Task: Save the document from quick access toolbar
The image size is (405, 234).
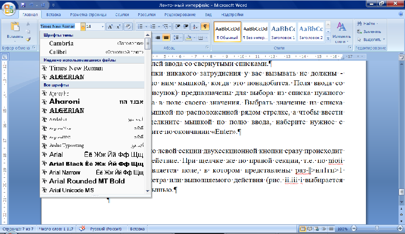Action: (x=23, y=5)
